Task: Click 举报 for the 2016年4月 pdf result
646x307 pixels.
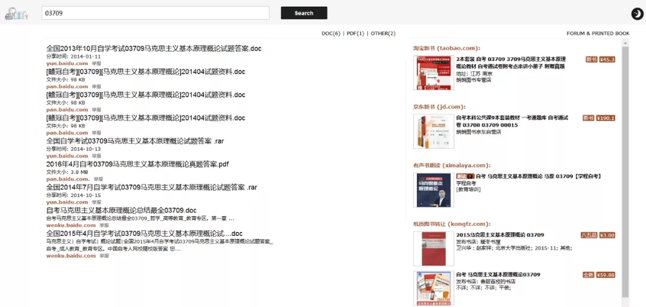Action: [x=98, y=179]
